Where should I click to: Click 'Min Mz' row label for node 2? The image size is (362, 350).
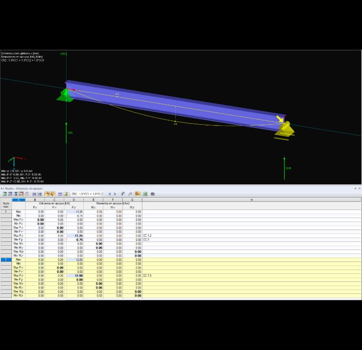click(x=18, y=296)
